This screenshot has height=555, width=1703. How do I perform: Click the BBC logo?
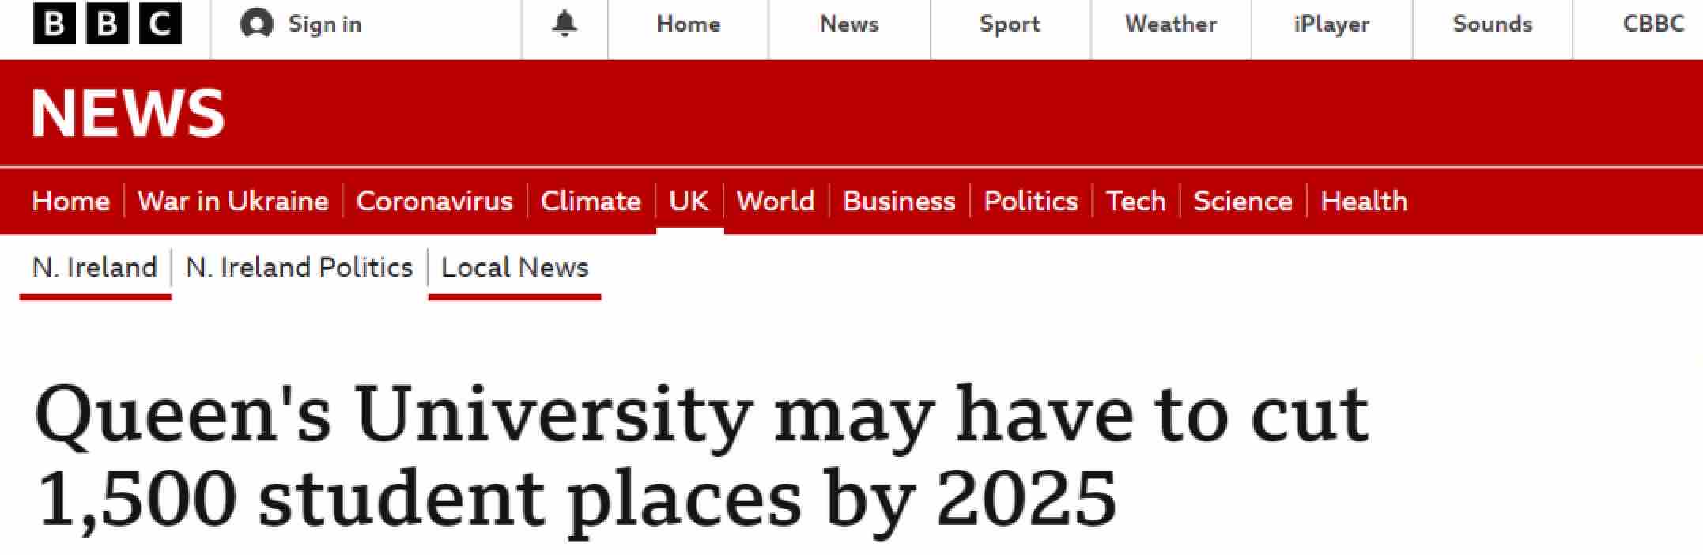107,25
